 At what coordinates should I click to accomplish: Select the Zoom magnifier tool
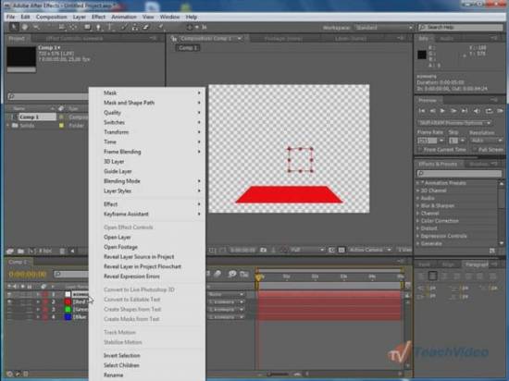pos(36,27)
